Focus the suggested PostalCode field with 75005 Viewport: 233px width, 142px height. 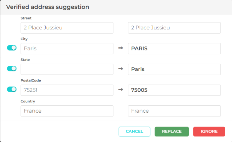pos(174,90)
